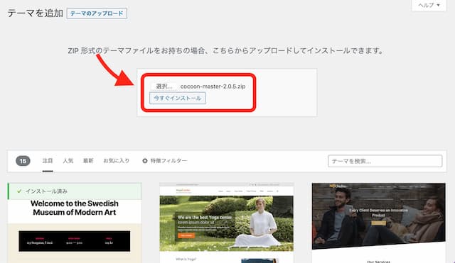455x263 pixels.
Task: Switch to the 注目 tab
Action: click(48, 161)
